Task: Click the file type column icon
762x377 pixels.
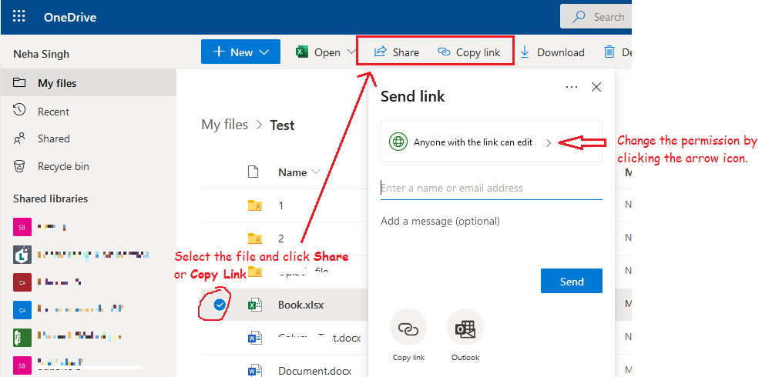Action: pyautogui.click(x=253, y=172)
